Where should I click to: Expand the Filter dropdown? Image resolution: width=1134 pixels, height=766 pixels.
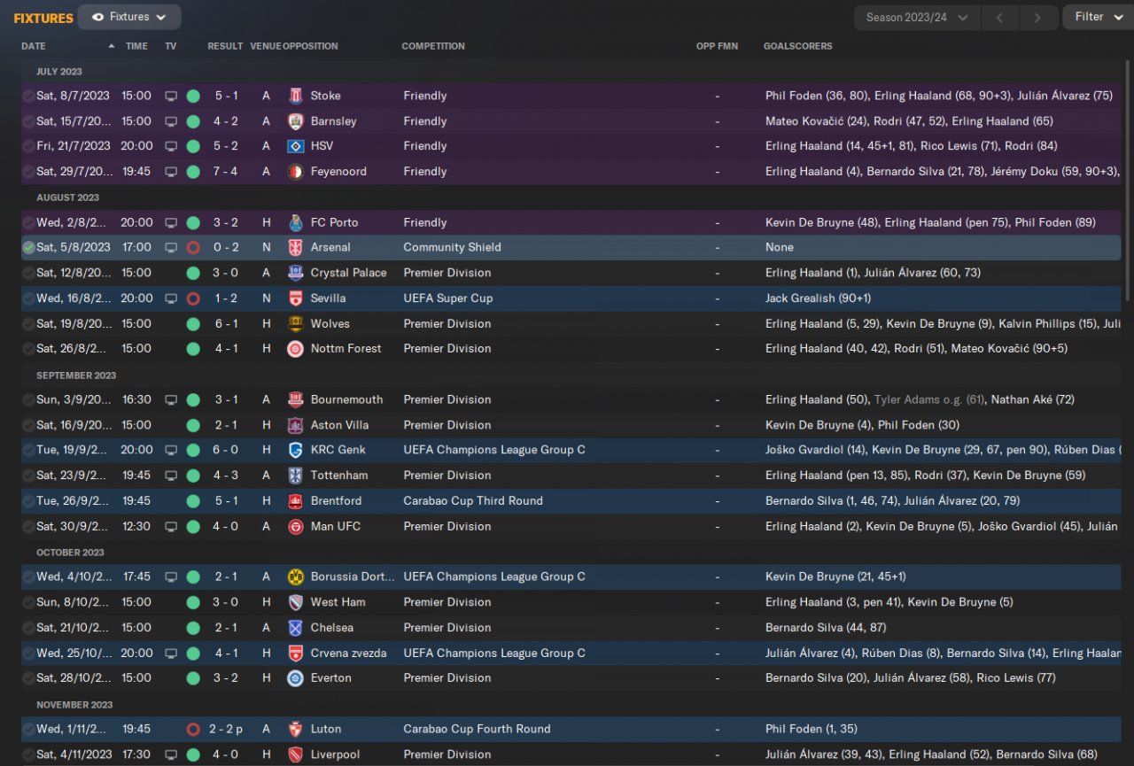1097,17
